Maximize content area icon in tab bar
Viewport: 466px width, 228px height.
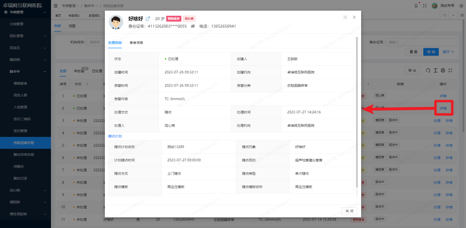tap(461, 15)
